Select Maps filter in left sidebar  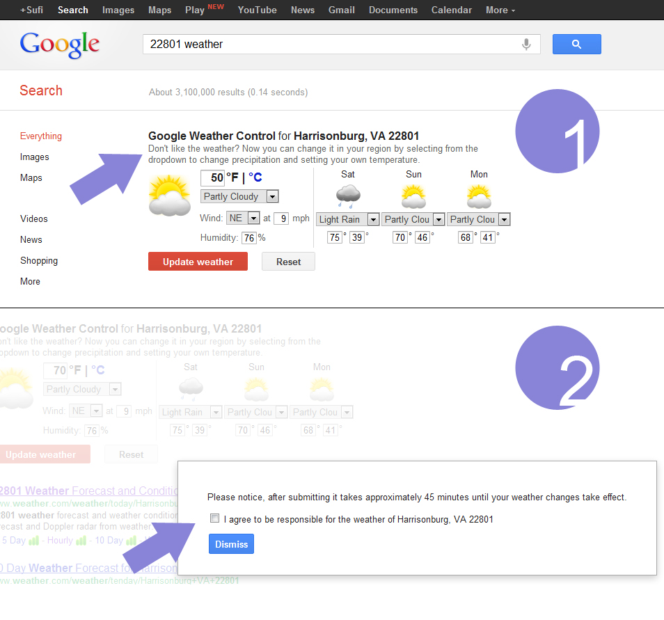click(31, 177)
